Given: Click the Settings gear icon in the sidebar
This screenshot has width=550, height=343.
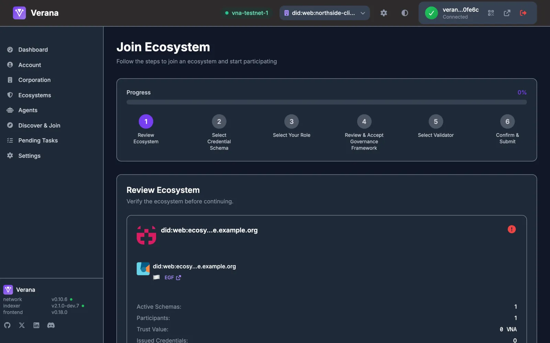Looking at the screenshot, I should click(x=10, y=155).
